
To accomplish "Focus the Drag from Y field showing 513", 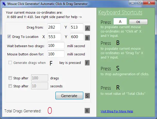I will (x=77, y=27).
